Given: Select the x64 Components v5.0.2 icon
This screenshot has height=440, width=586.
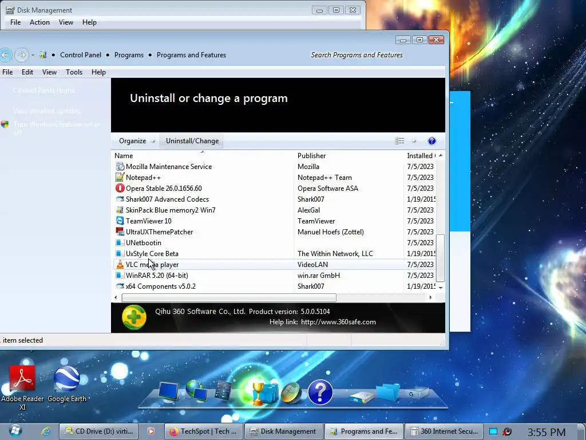Looking at the screenshot, I should click(120, 286).
